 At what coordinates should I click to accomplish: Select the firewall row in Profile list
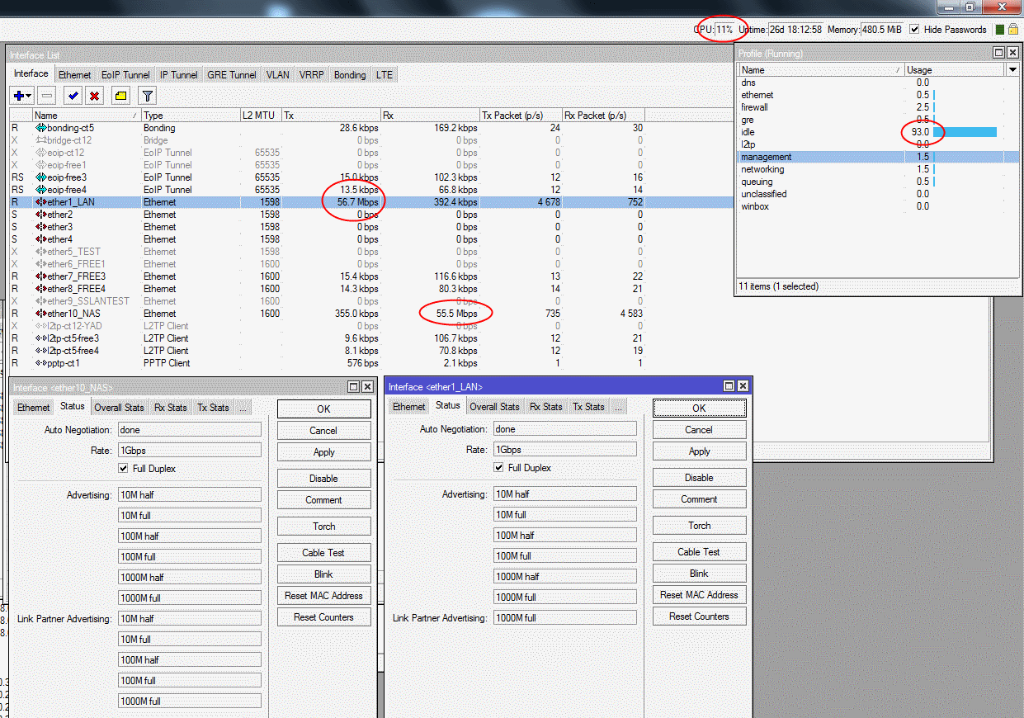coord(879,107)
